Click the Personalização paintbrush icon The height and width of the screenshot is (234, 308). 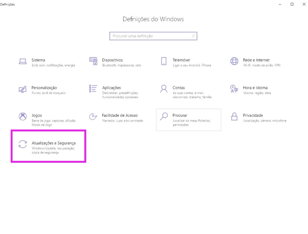tap(23, 89)
